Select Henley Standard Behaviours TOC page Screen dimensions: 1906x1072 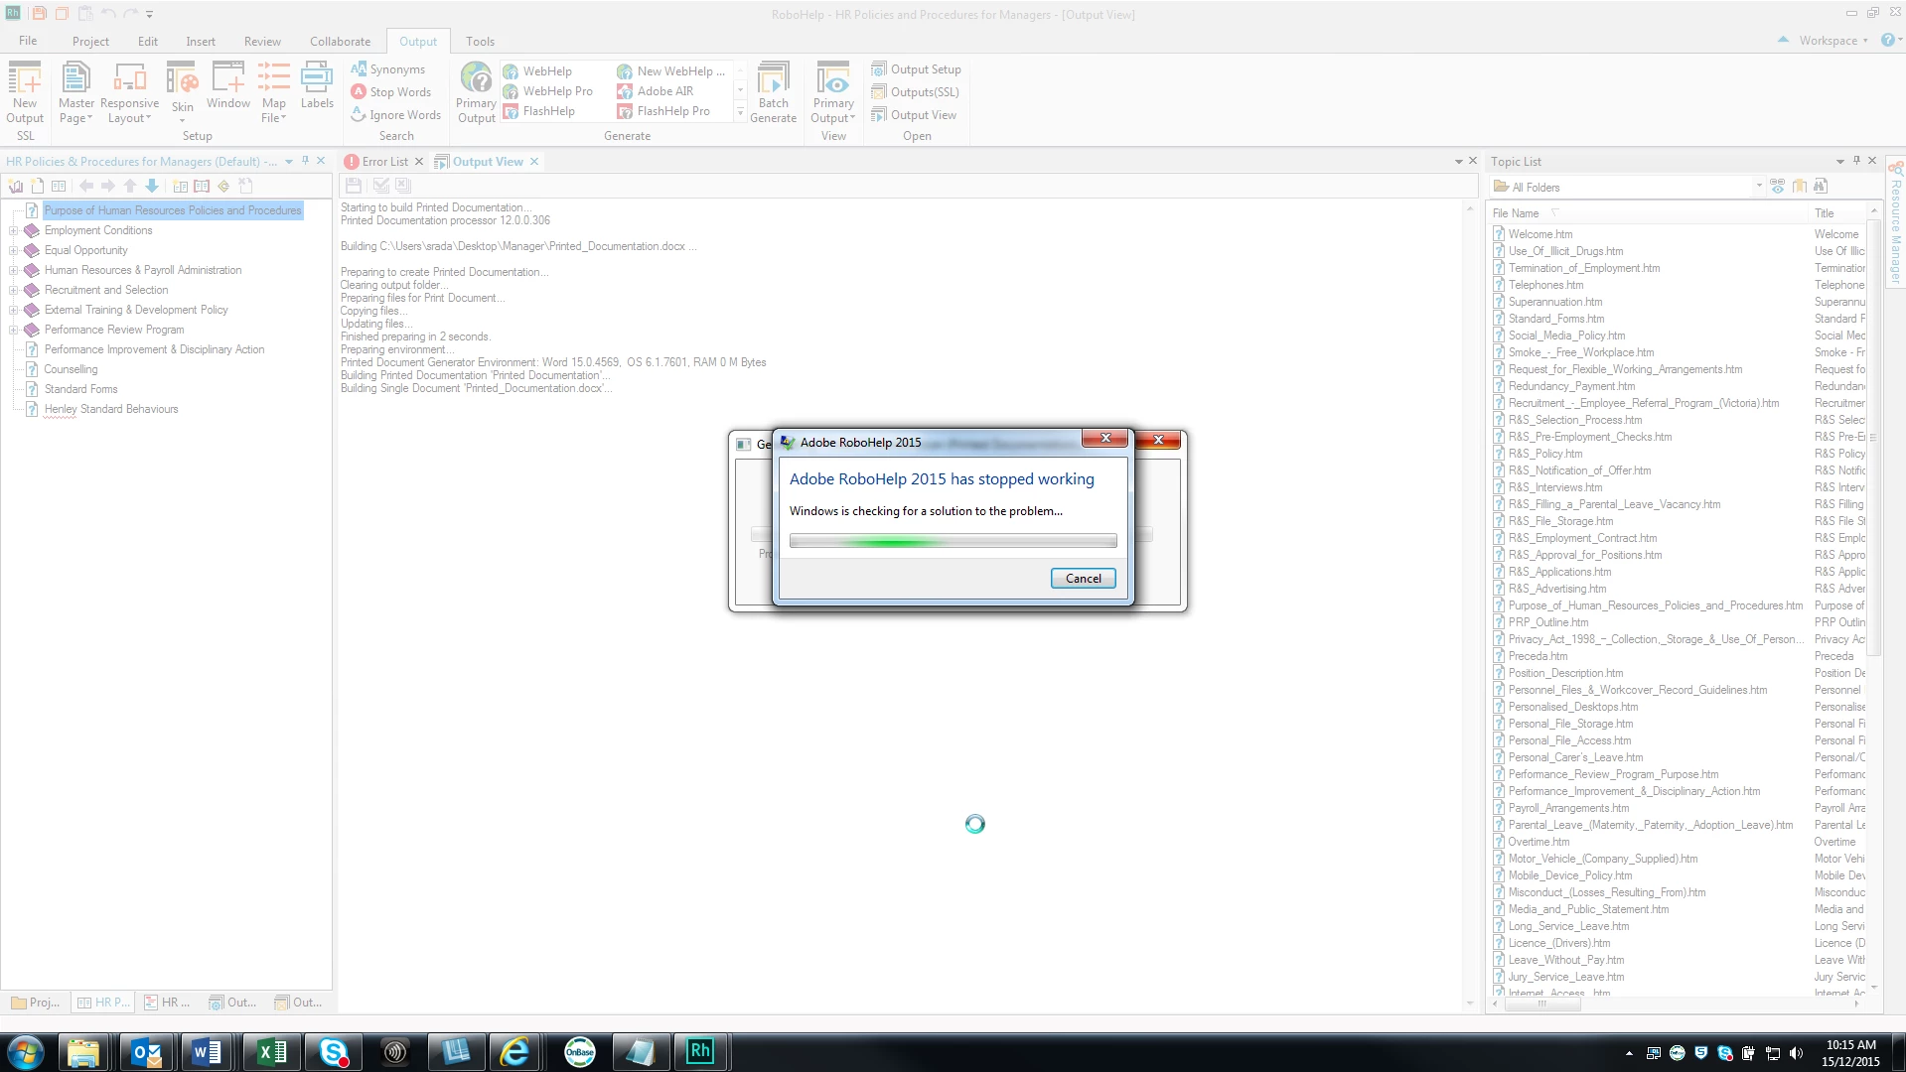[x=111, y=409]
